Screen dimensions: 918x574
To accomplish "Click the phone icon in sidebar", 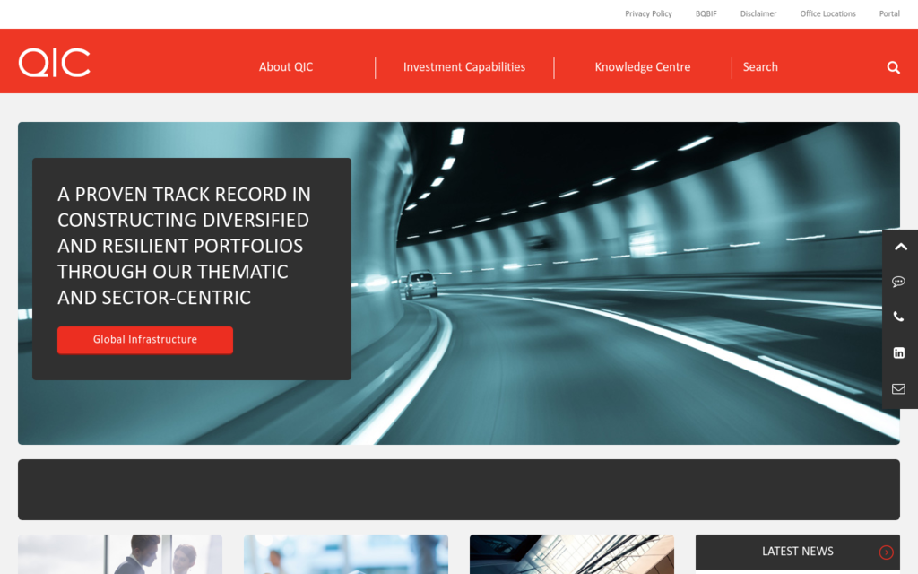I will click(x=899, y=317).
